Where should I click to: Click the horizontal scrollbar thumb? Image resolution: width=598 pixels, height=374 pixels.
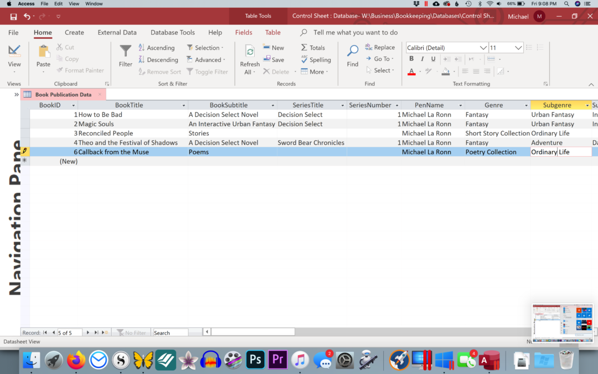pyautogui.click(x=253, y=332)
